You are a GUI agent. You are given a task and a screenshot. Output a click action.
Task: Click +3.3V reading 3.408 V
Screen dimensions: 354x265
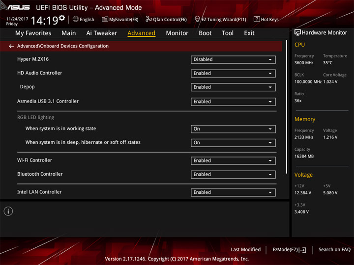coord(301,212)
